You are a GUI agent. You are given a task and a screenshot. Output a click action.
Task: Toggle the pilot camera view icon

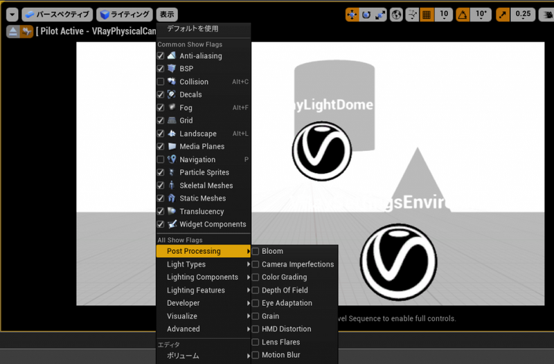[x=26, y=31]
